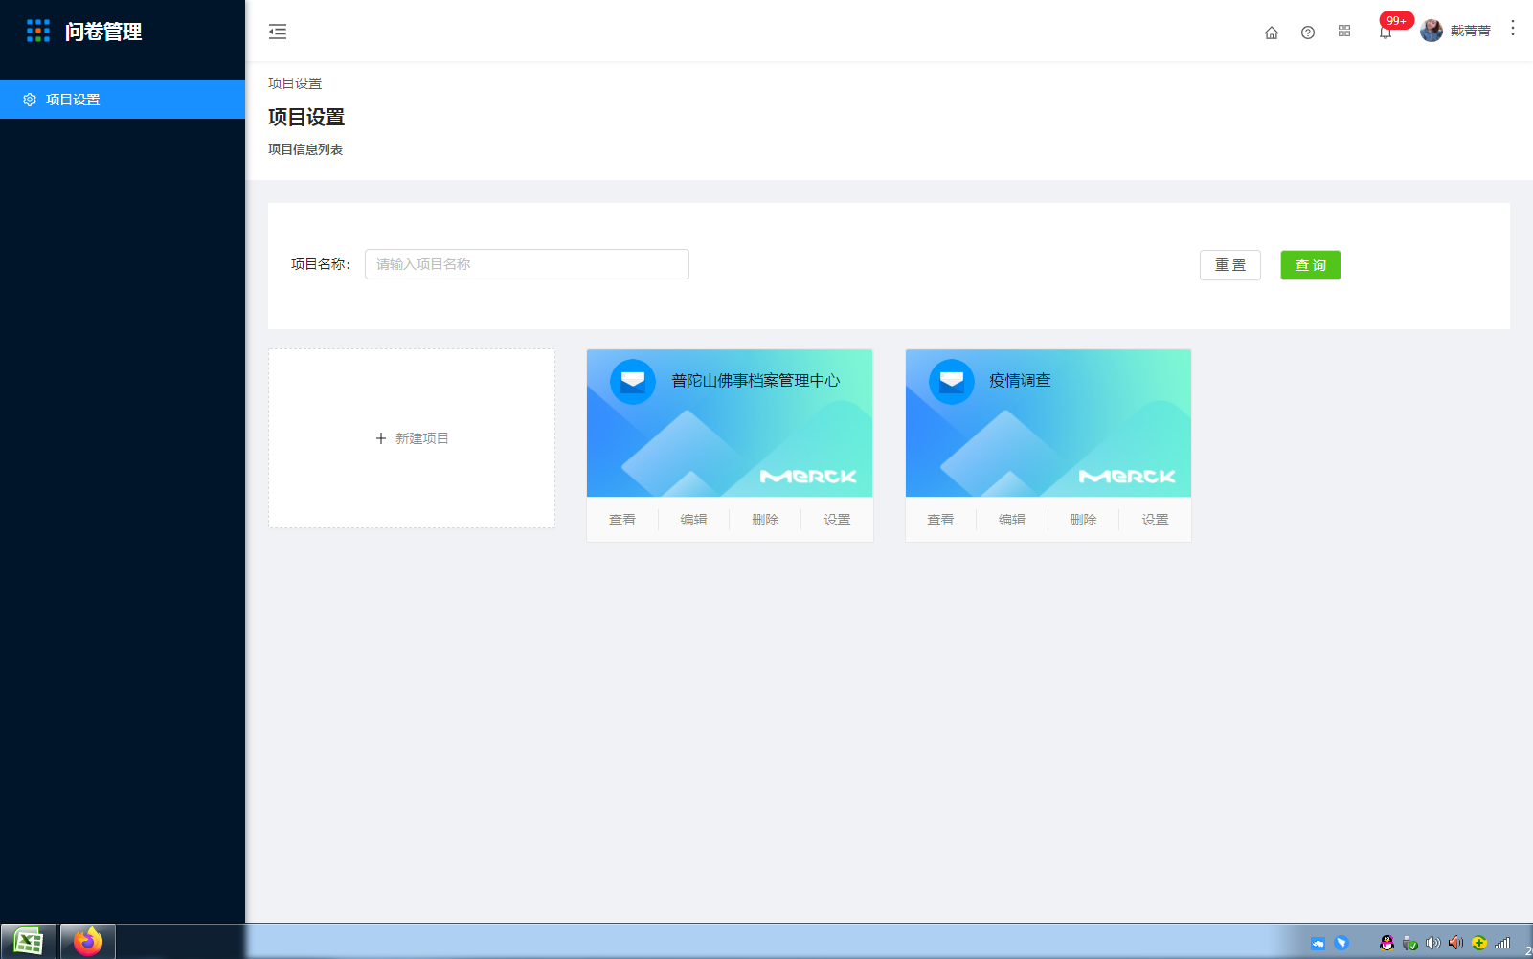1533x959 pixels.
Task: Click the blue cloud tray icon
Action: click(1319, 943)
